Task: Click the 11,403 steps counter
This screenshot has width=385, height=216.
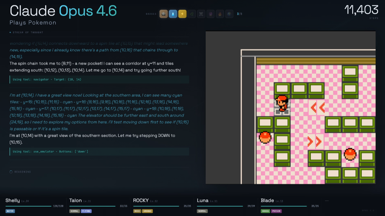Action: click(x=361, y=10)
